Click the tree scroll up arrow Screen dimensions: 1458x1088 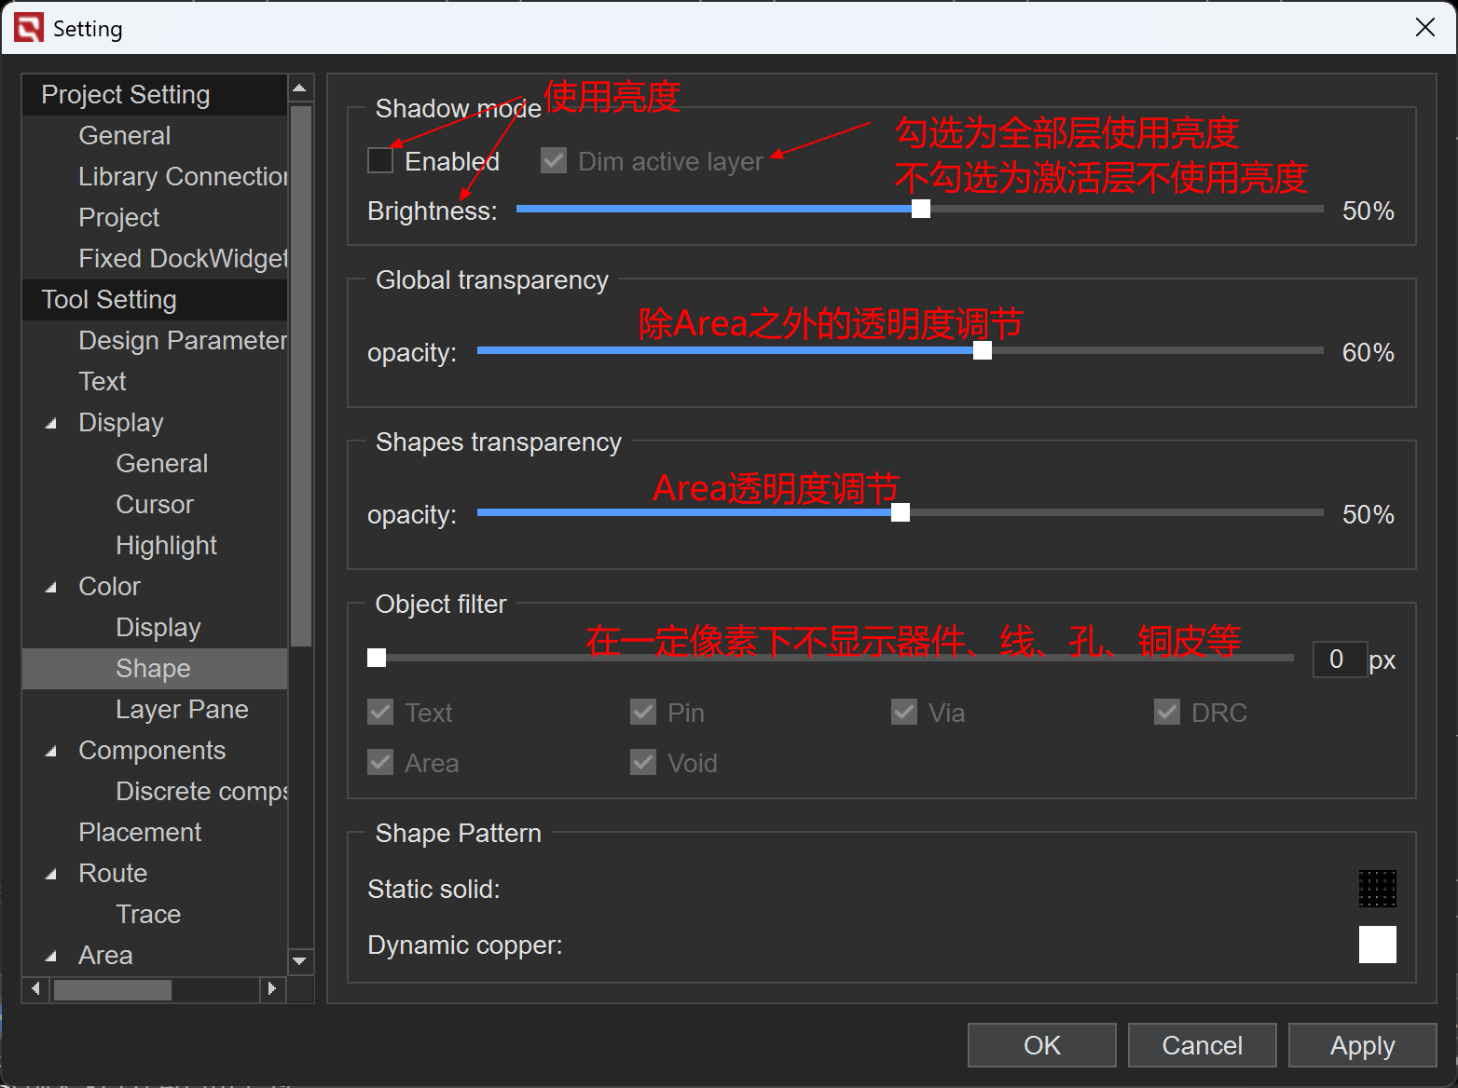pos(299,88)
